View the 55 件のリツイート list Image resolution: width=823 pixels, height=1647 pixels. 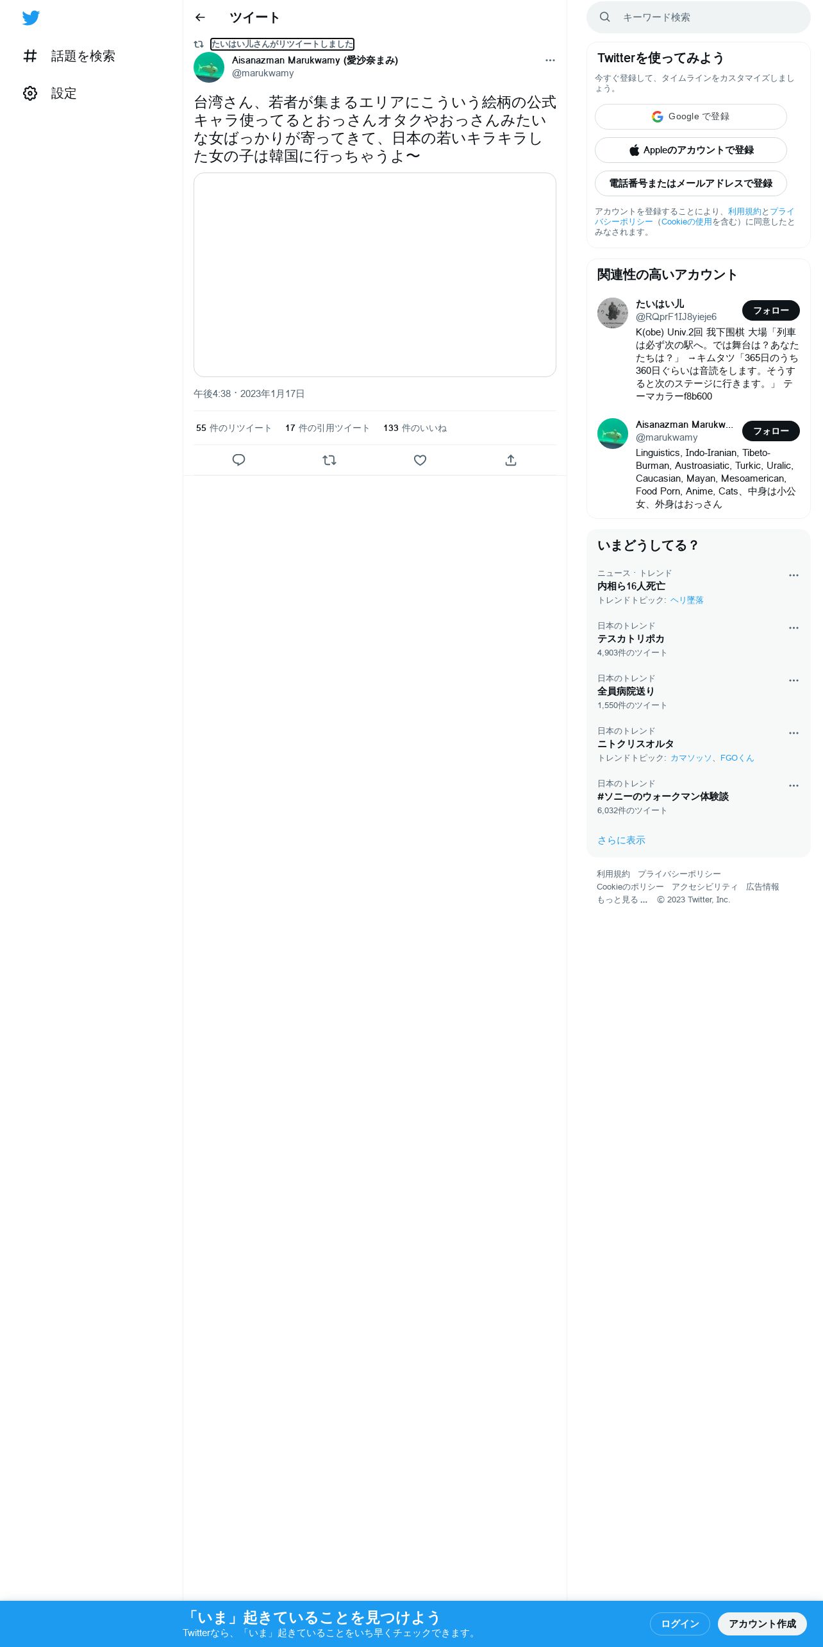234,428
